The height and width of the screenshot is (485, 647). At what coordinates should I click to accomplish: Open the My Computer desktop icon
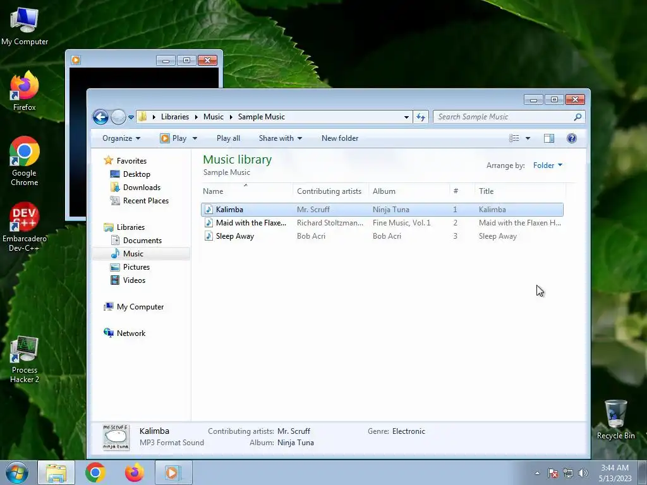click(25, 27)
